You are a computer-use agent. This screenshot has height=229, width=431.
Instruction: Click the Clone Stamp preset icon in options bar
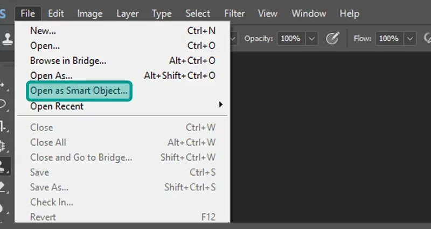coord(8,38)
